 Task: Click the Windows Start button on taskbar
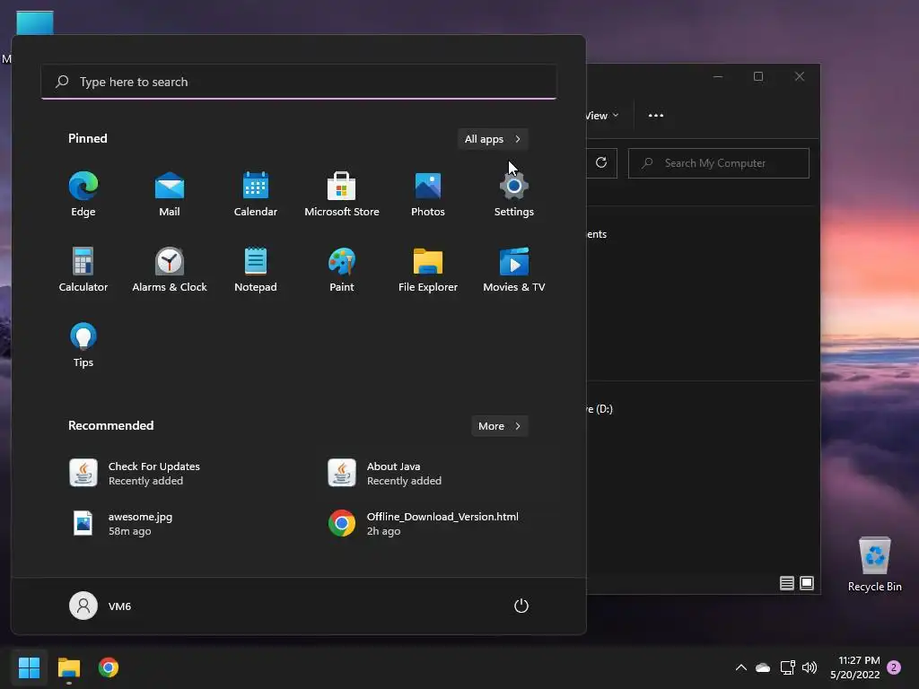tap(29, 667)
